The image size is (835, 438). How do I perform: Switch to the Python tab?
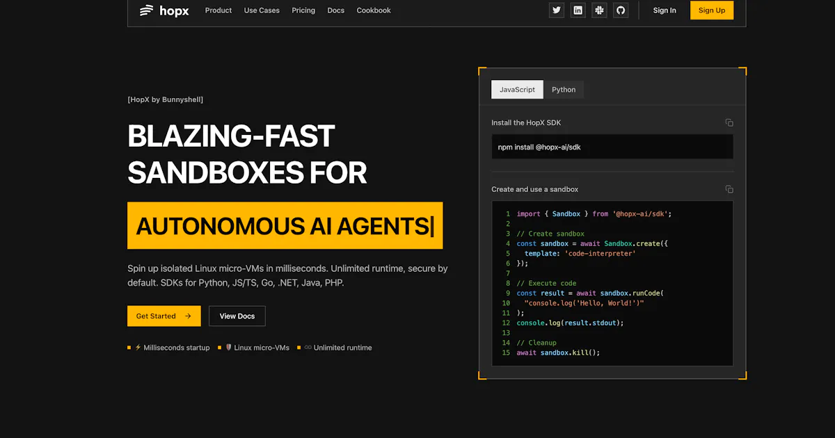coord(564,90)
